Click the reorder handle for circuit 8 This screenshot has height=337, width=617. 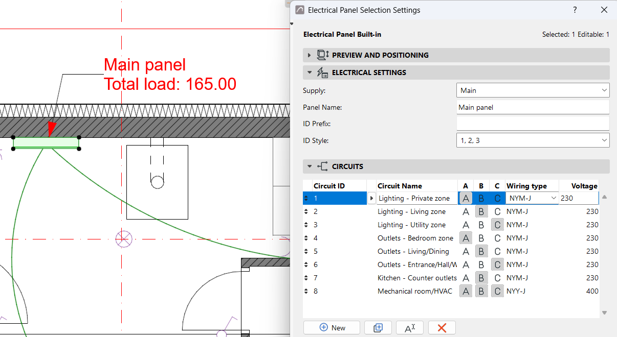306,291
